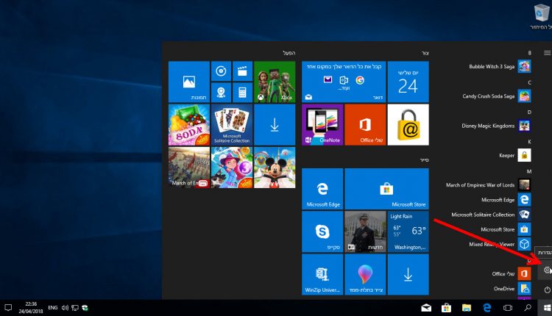
Task: Open Microsoft Solitaire Collection tile
Action: (232, 125)
